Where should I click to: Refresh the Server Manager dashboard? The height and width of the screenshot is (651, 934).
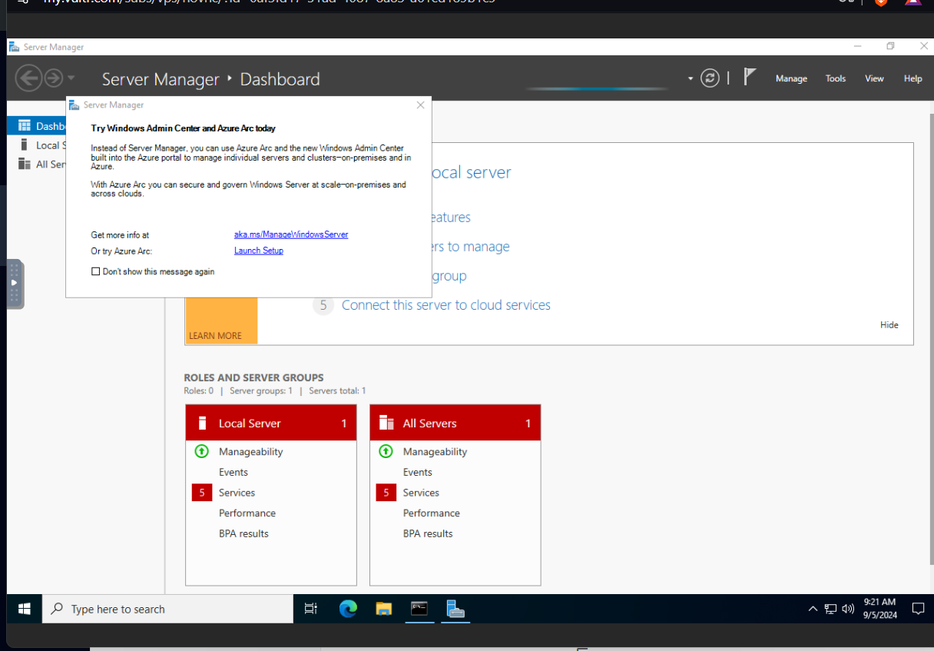[710, 78]
